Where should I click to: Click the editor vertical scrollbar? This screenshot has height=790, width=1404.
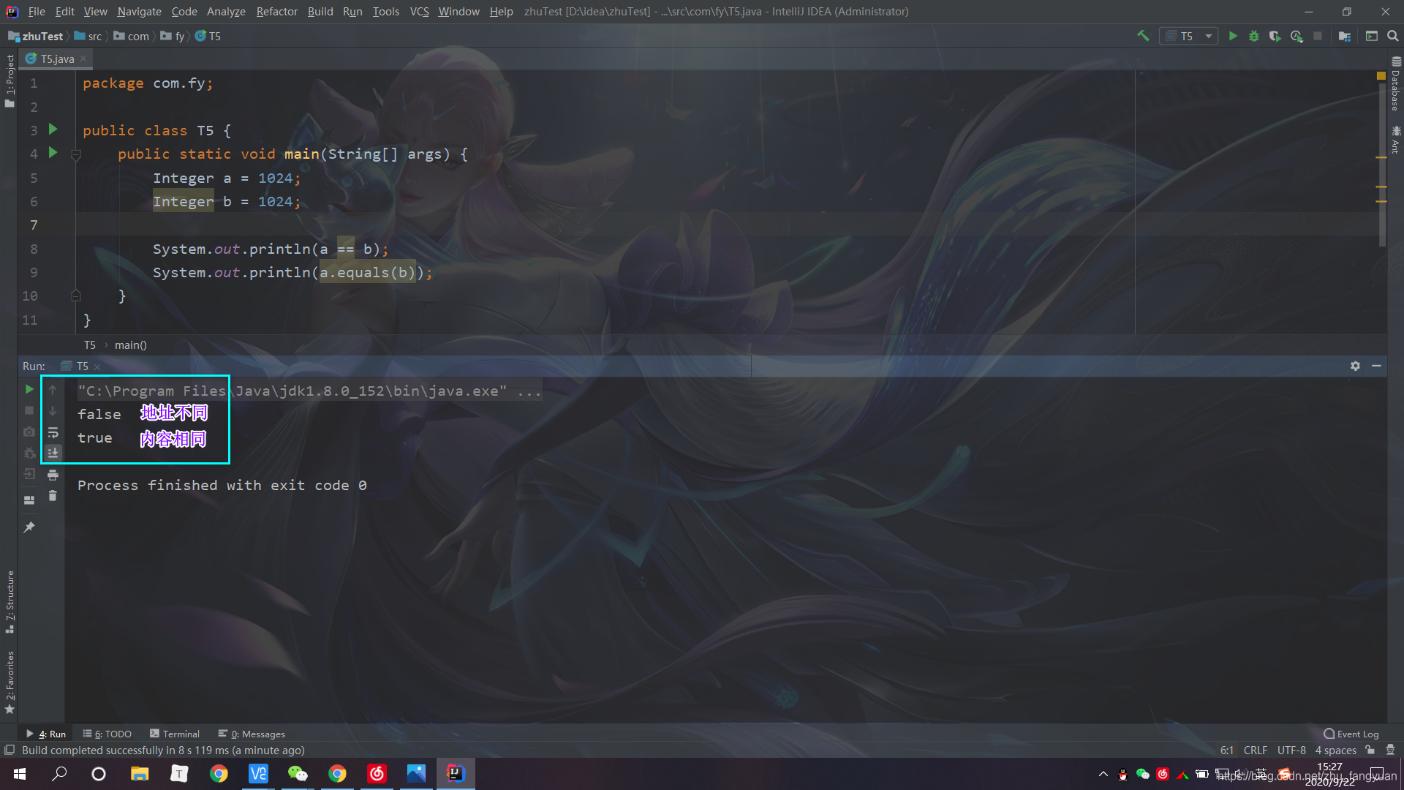1382,165
